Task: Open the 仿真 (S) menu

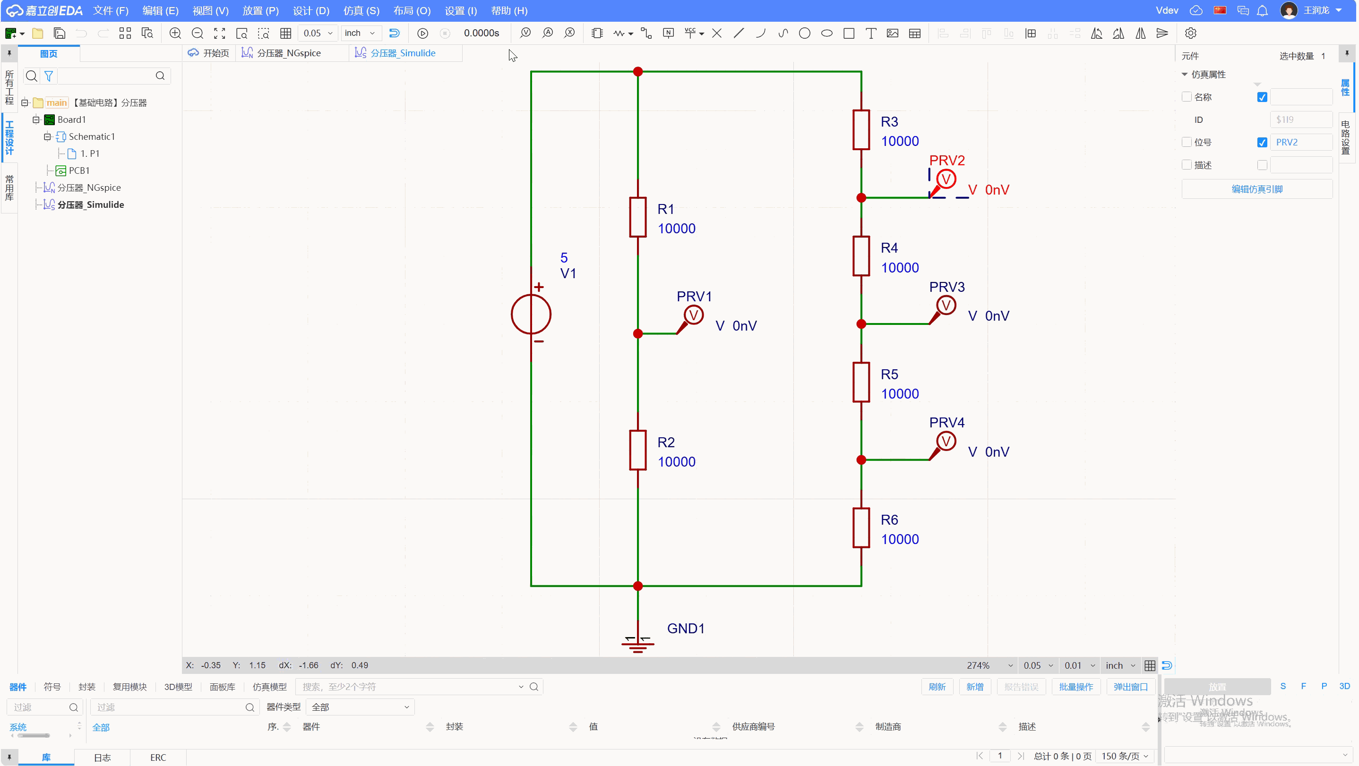Action: click(361, 10)
